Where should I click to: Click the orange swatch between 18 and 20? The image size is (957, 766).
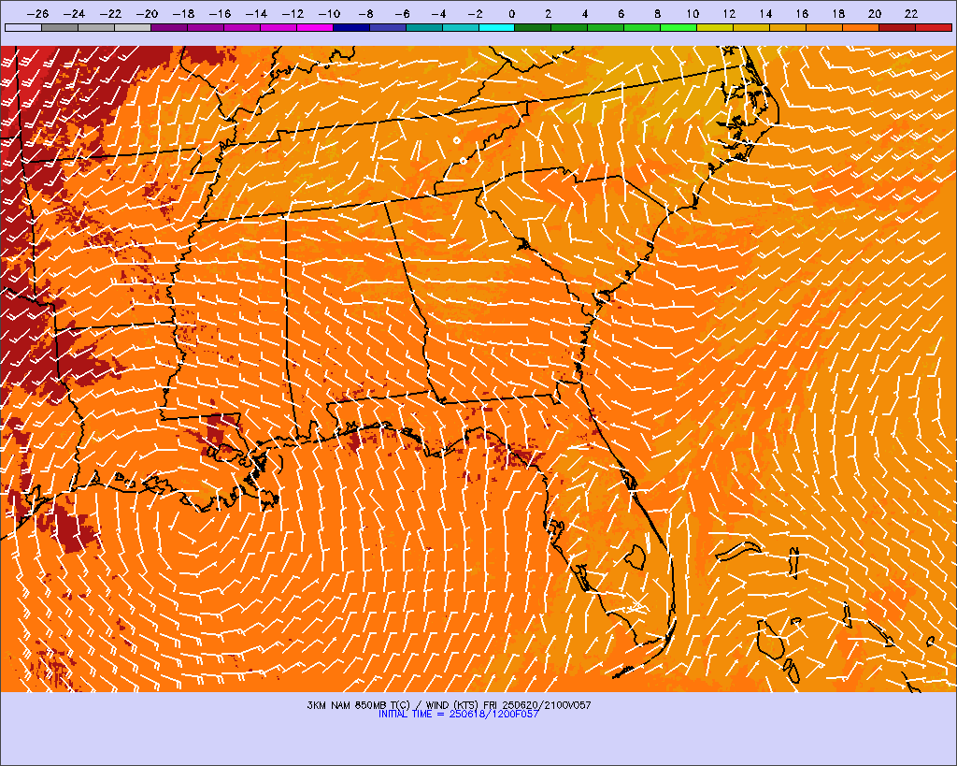tap(861, 27)
